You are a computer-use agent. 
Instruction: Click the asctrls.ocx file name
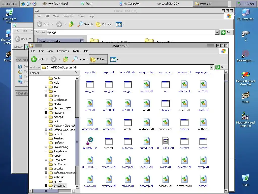pos(165,72)
